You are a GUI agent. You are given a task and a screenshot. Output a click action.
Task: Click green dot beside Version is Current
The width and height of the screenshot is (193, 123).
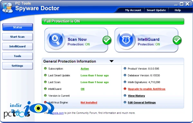pyautogui.click(x=45, y=96)
